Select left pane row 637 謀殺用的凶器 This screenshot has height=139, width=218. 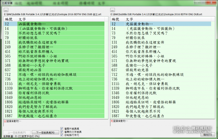tap(54, 70)
